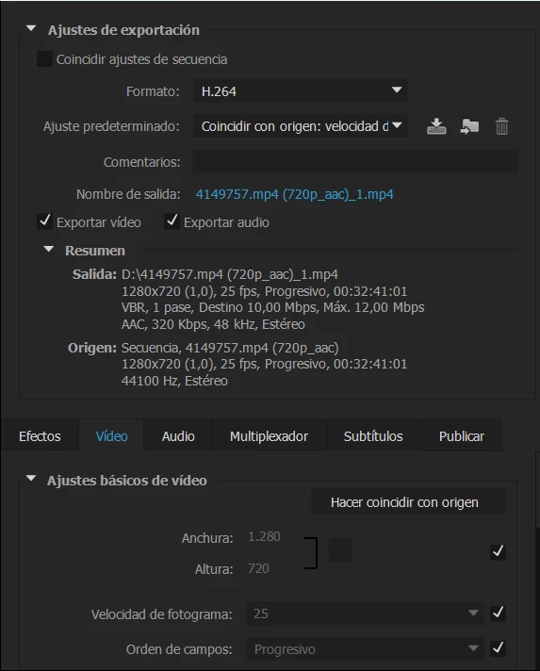The image size is (540, 671).
Task: Click the VBR, 1 pase bitrate summary line
Action: pyautogui.click(x=273, y=307)
